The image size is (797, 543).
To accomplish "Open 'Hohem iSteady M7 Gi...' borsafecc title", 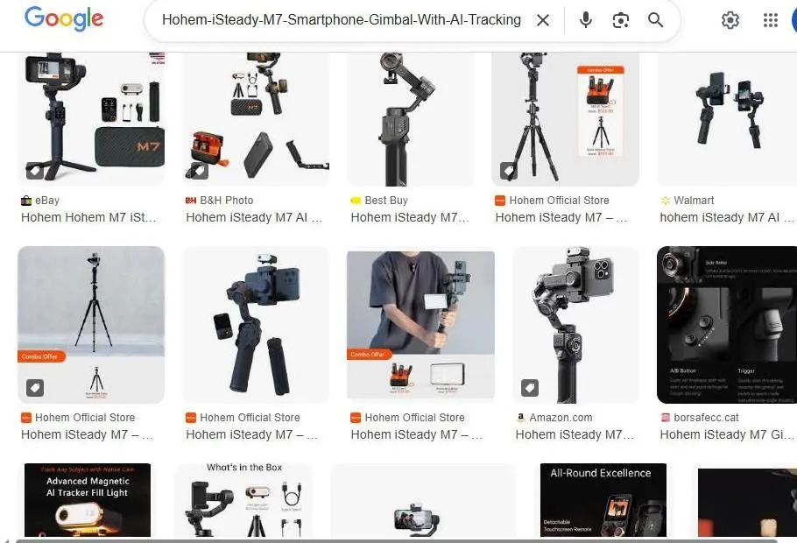I will click(727, 434).
